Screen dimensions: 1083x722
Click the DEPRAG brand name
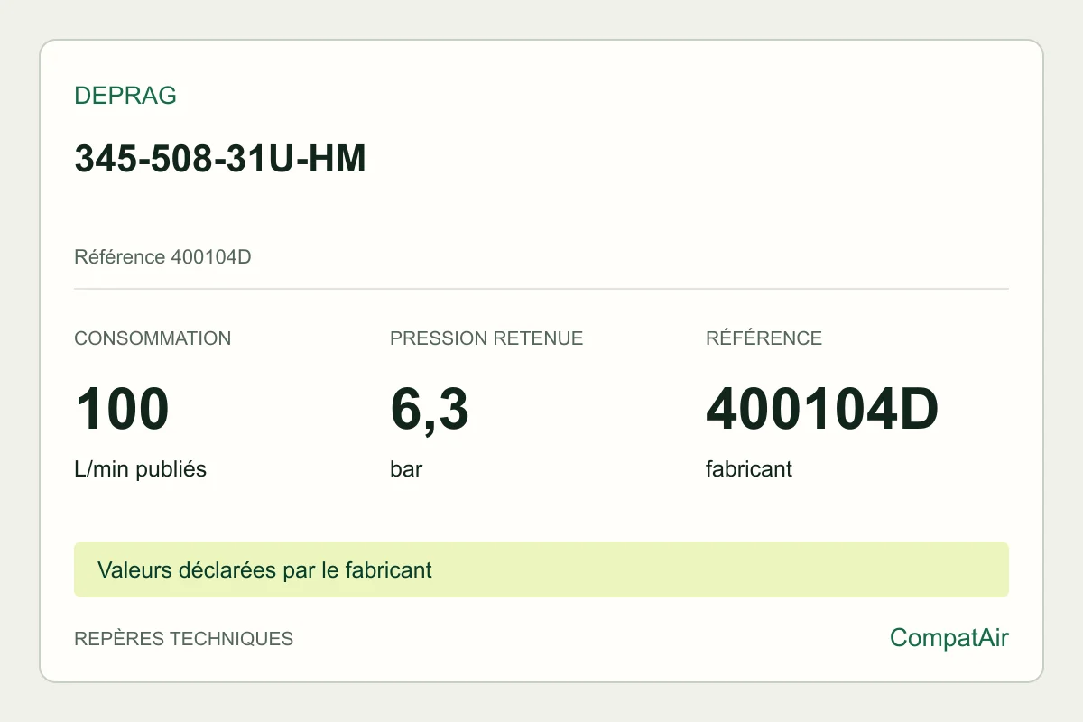point(125,96)
